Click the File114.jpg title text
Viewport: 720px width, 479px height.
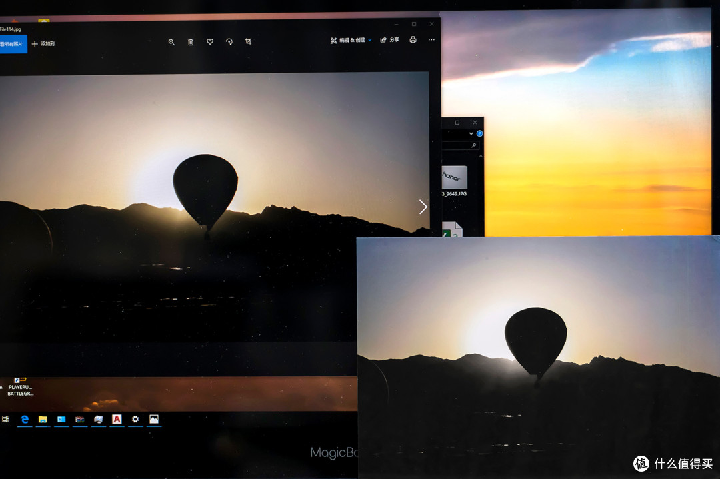tap(10, 29)
